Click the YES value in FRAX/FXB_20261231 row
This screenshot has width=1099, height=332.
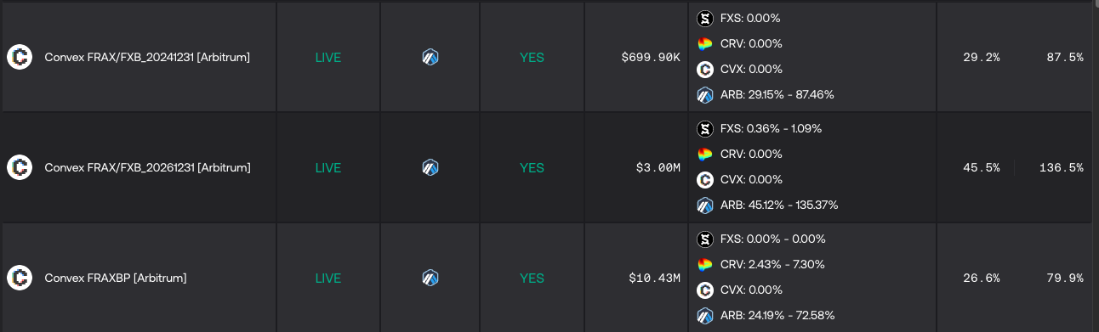[532, 168]
